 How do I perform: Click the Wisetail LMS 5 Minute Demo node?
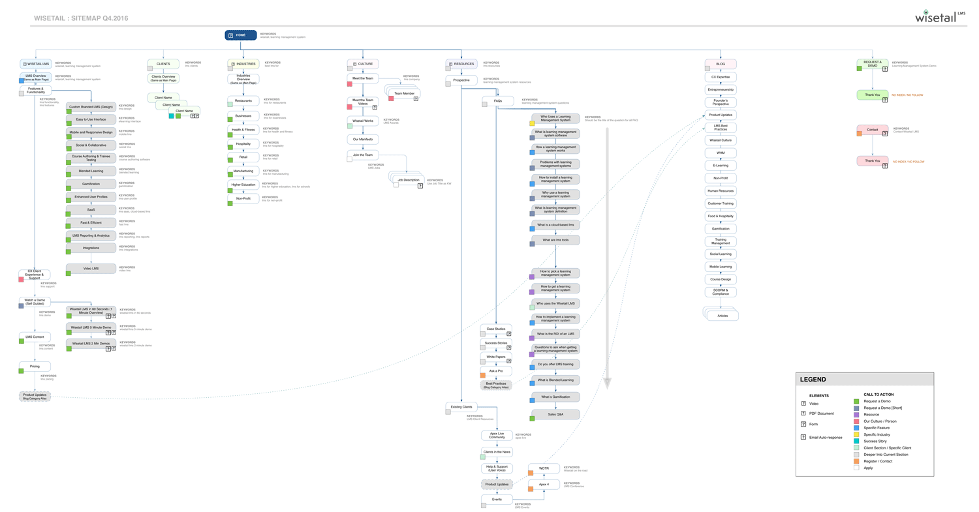[91, 326]
